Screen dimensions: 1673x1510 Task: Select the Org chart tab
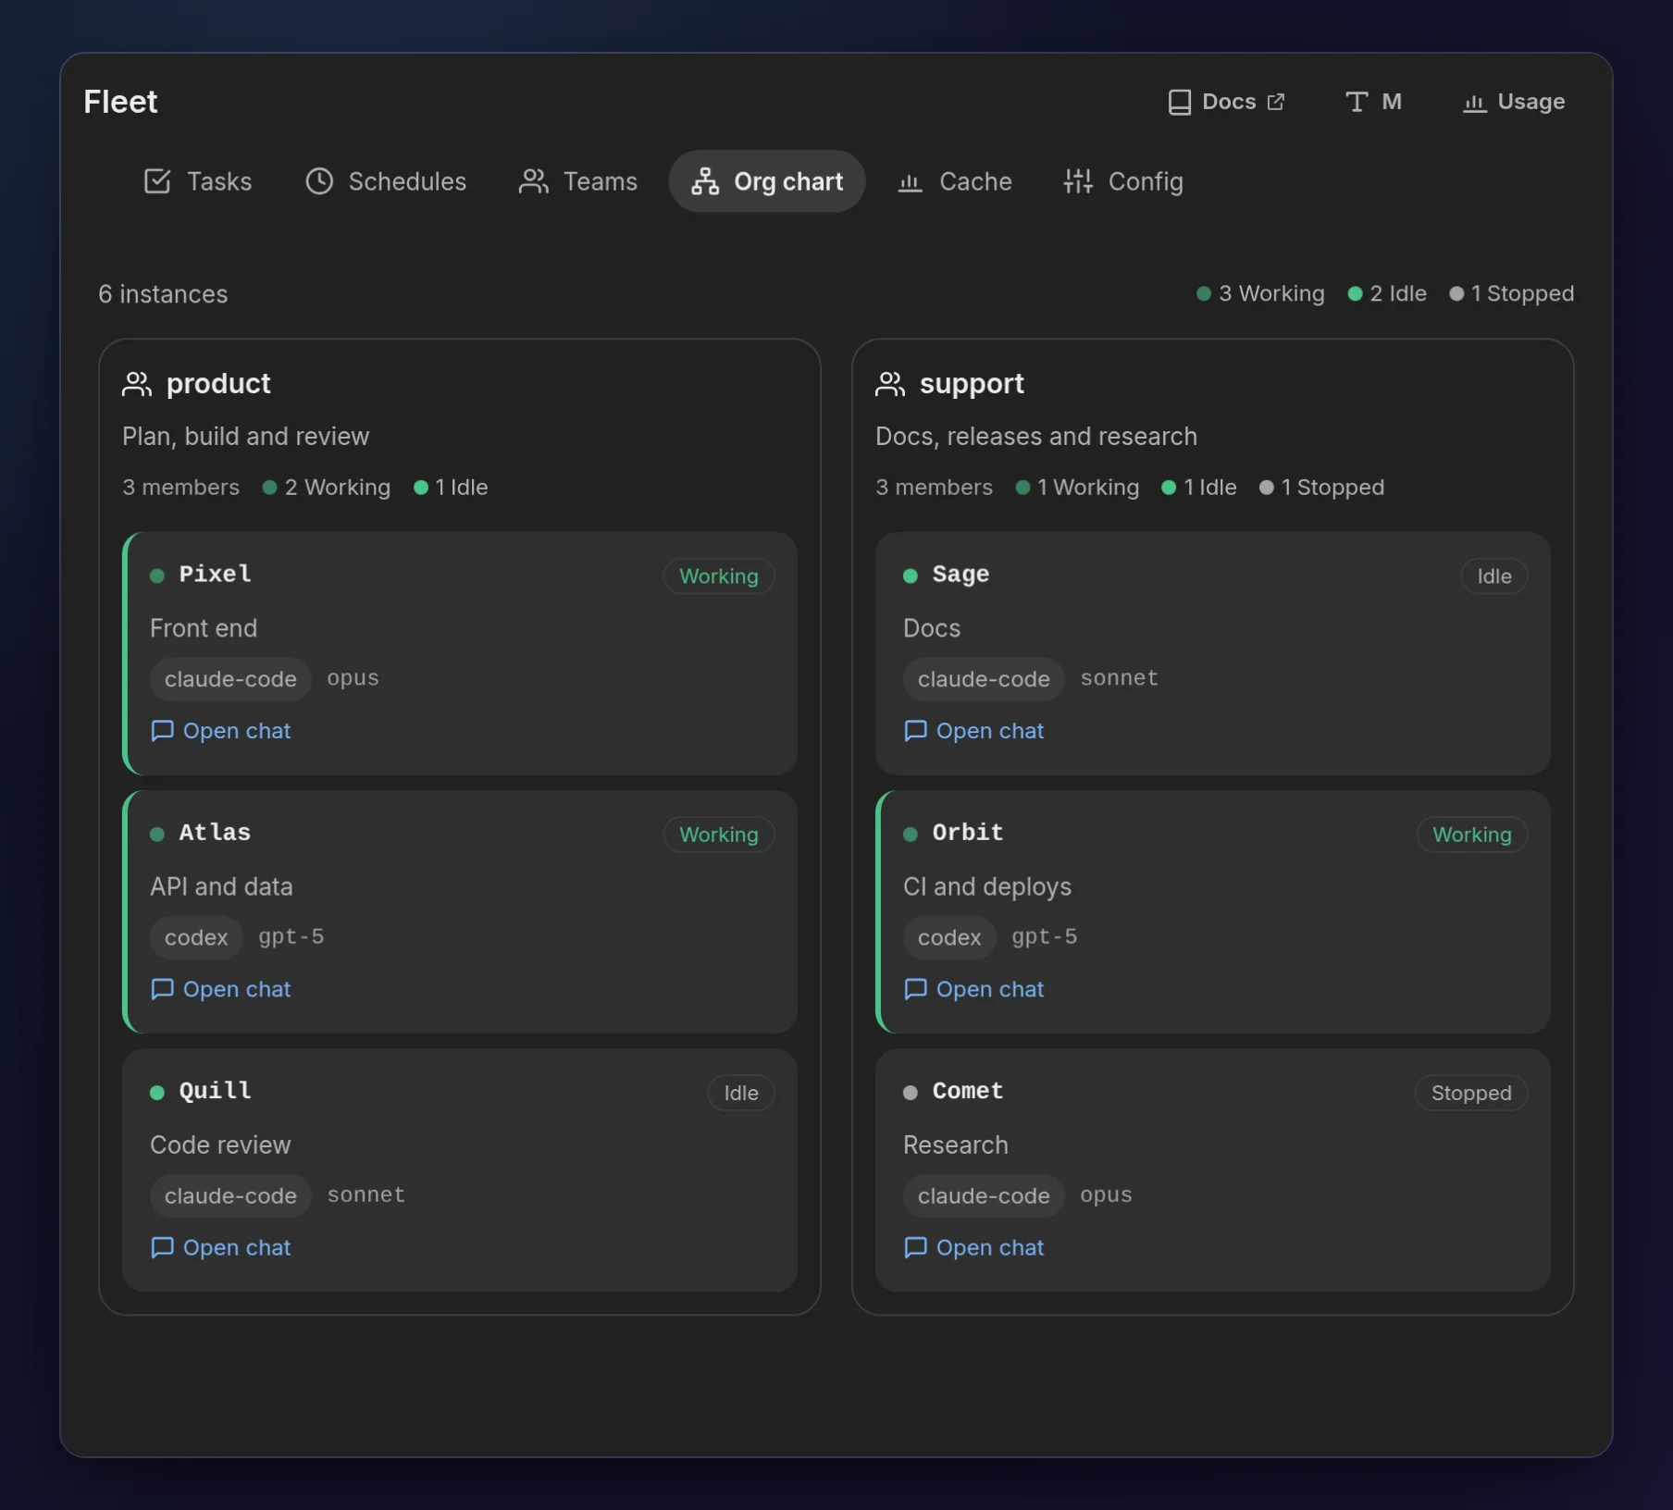pyautogui.click(x=767, y=181)
